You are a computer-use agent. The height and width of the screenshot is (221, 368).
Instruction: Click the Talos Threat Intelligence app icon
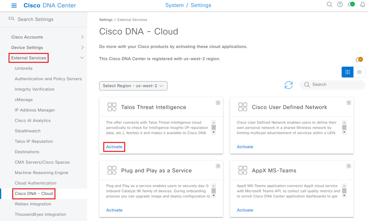click(x=112, y=107)
